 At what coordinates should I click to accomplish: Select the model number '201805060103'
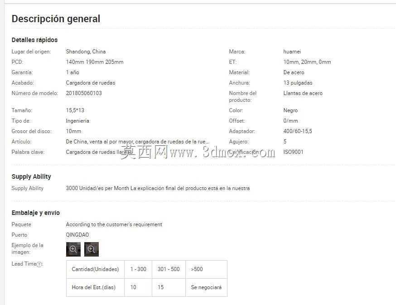83,93
